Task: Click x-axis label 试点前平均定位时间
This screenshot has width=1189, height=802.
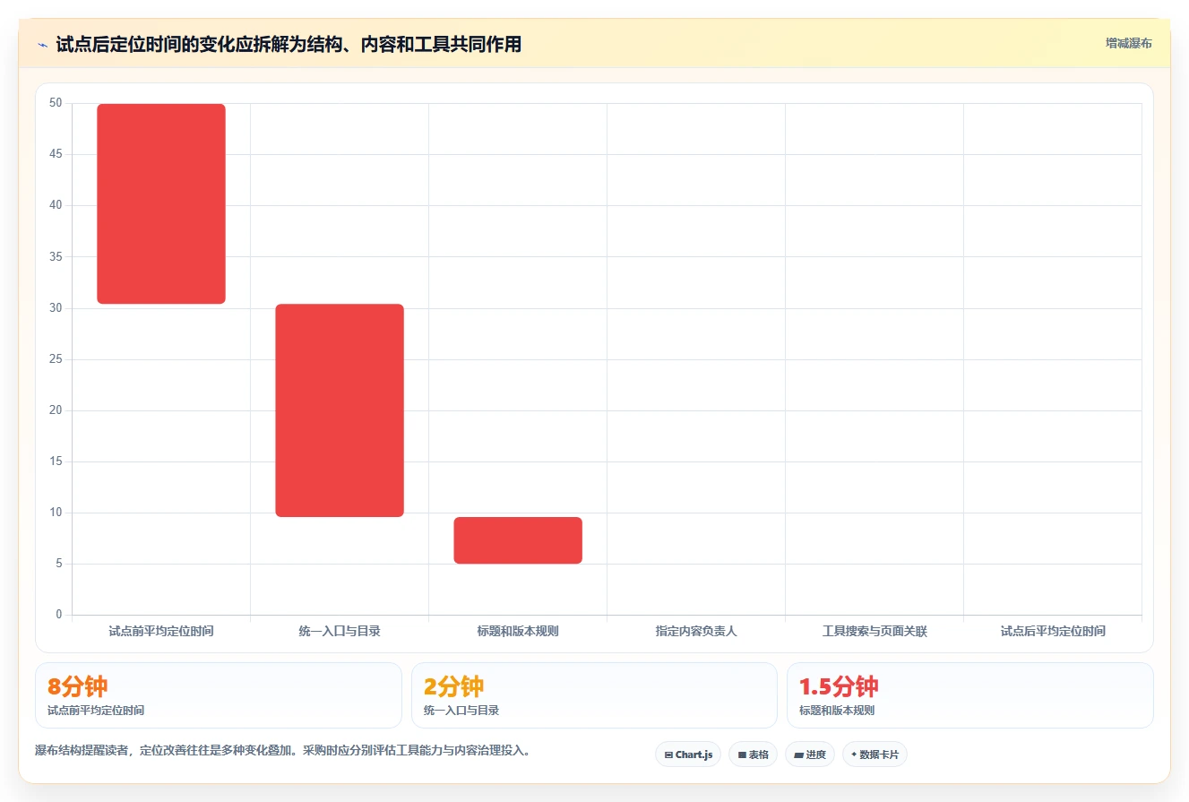Action: coord(161,631)
